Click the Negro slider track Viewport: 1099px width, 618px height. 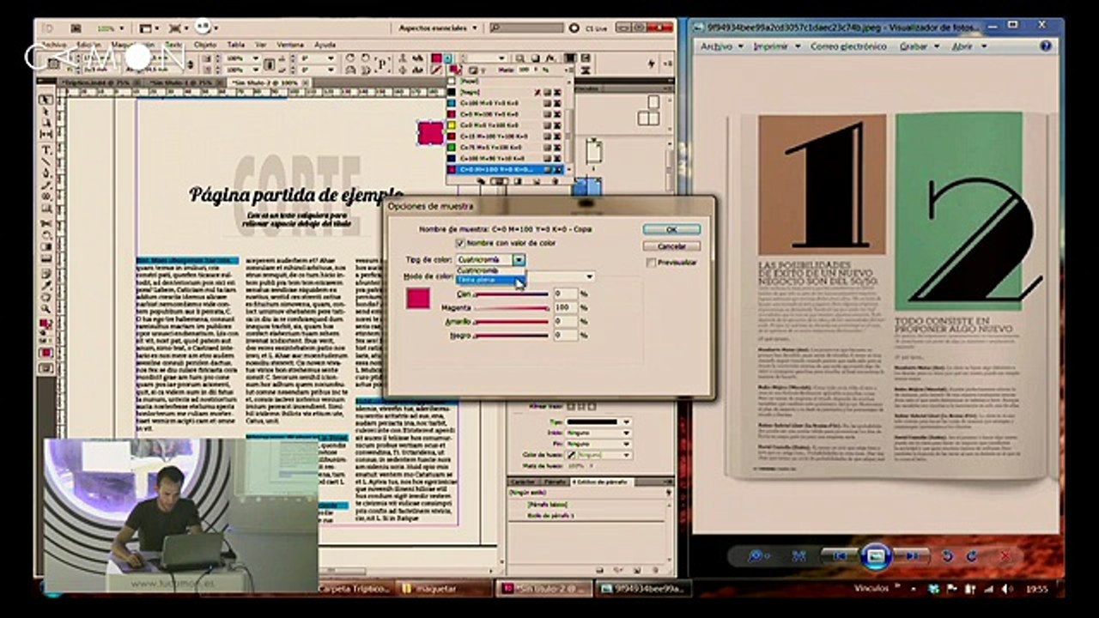[x=512, y=336]
